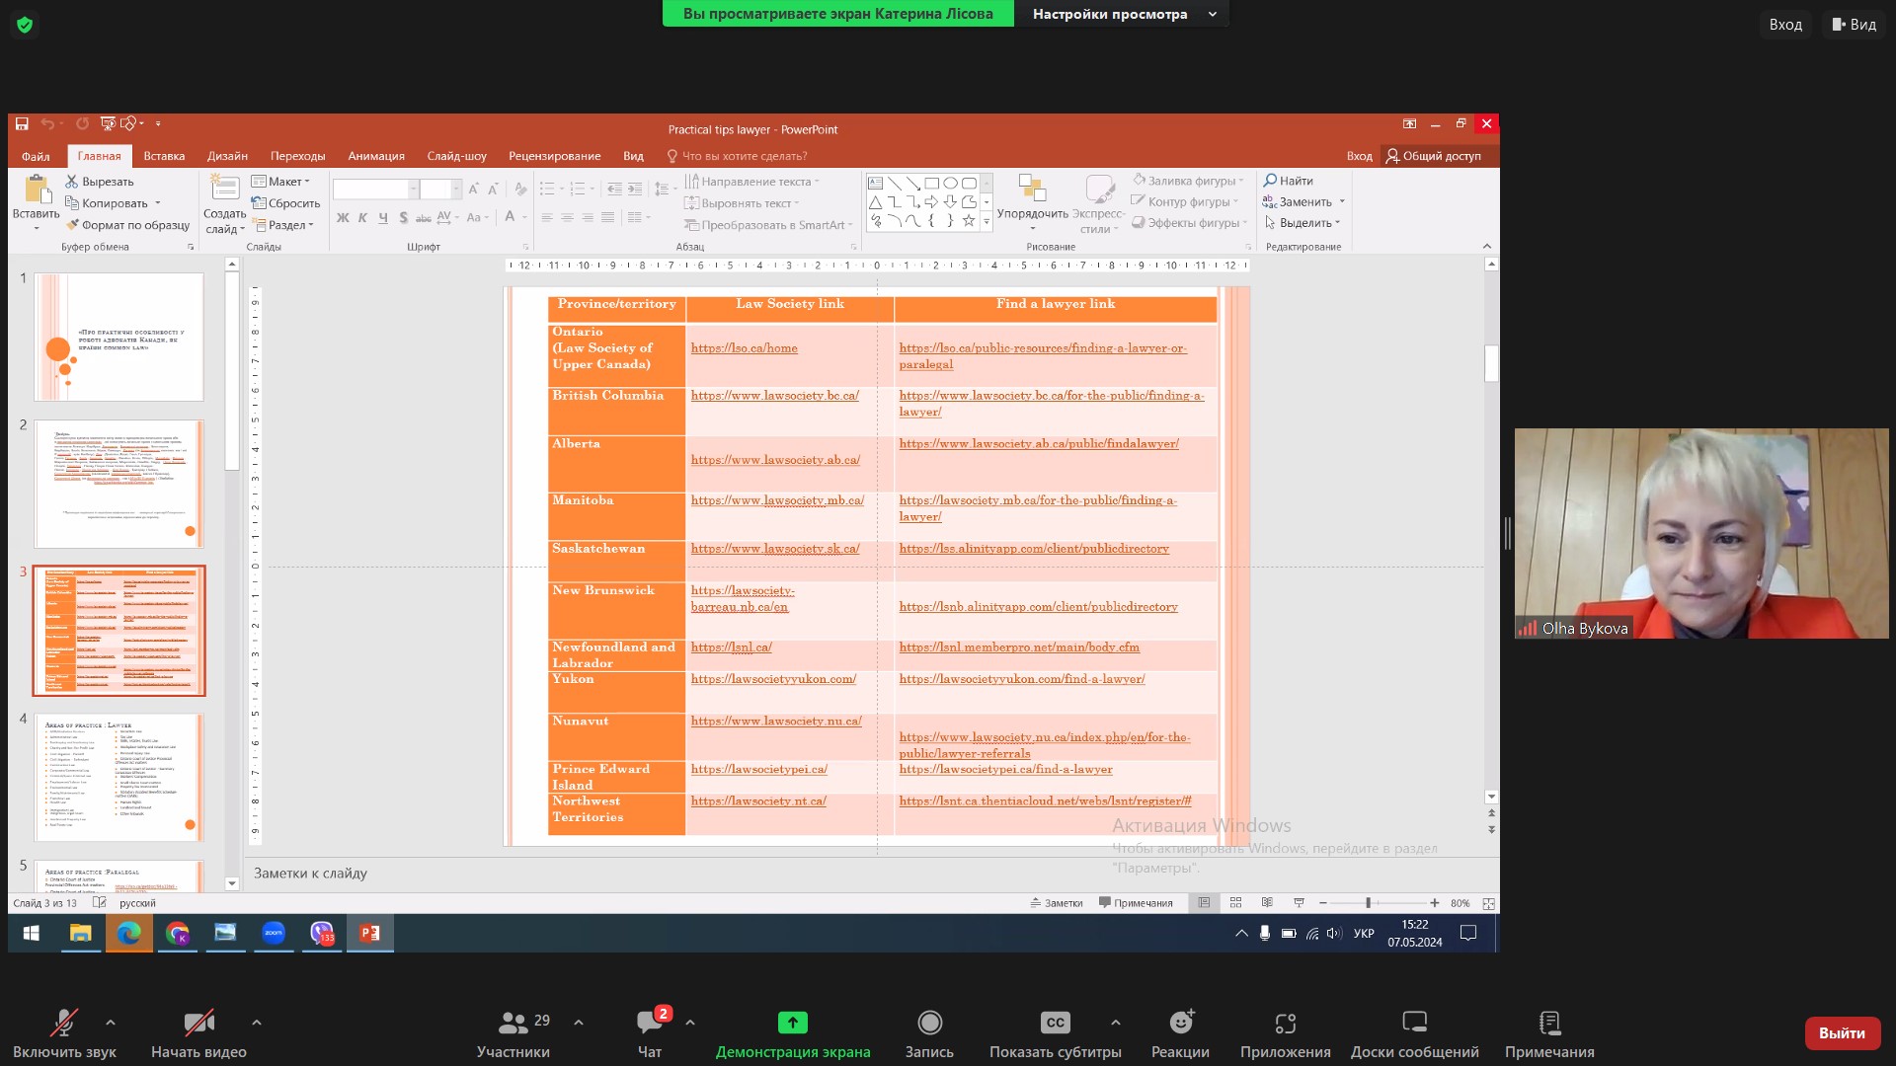Click Create slide (Создать слайд) icon
This screenshot has height=1066, width=1896.
[225, 190]
